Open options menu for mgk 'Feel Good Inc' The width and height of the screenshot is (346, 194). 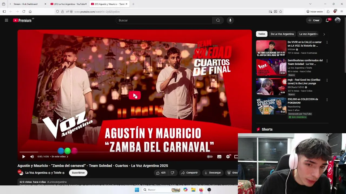coord(327,80)
